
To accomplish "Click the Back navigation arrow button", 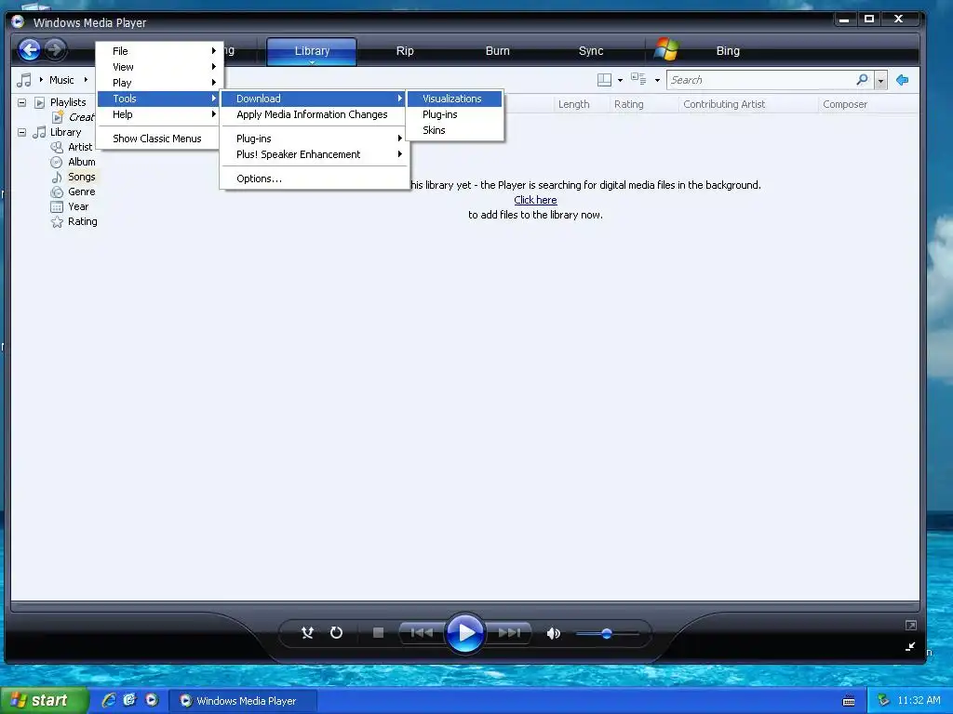I will point(29,50).
